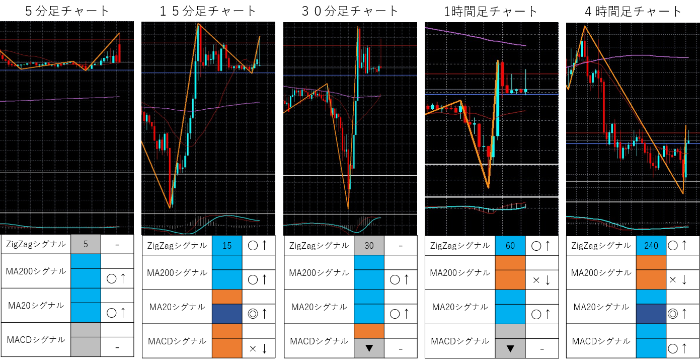The height and width of the screenshot is (363, 700).
Task: Select the 15-minute timeframe header cell
Action: click(227, 245)
